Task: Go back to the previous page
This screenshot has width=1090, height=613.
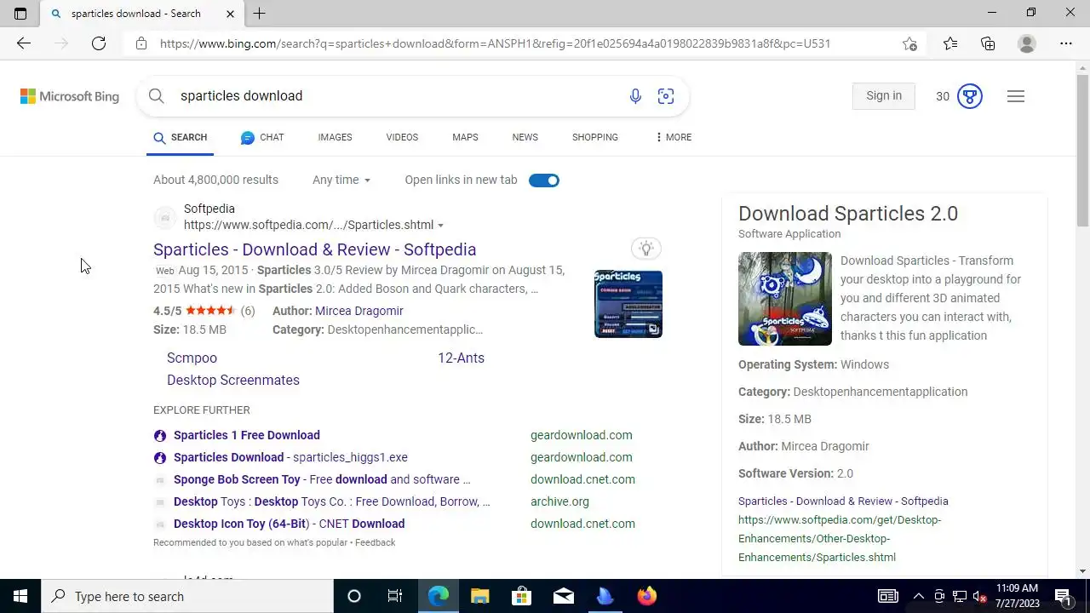Action: pyautogui.click(x=24, y=43)
